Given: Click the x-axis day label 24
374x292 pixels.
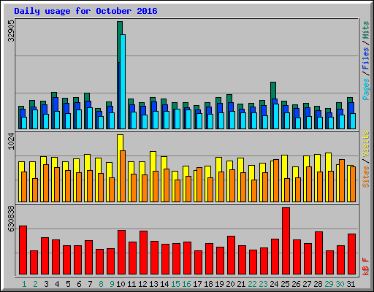Looking at the screenshot, I should pyautogui.click(x=274, y=284).
